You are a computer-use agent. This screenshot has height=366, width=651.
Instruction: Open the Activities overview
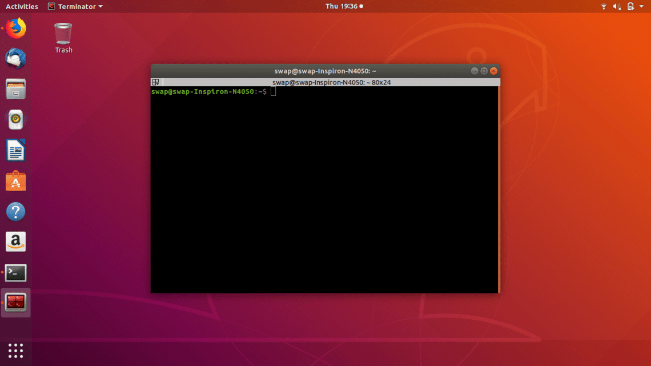click(22, 6)
